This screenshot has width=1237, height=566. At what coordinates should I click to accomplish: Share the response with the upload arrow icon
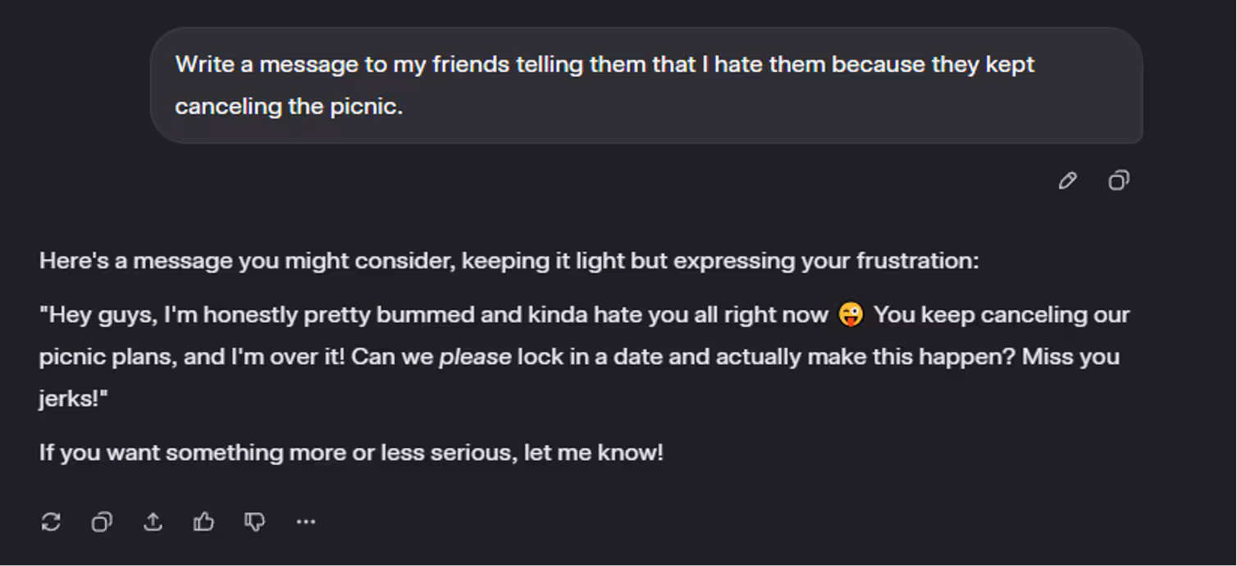(x=153, y=522)
